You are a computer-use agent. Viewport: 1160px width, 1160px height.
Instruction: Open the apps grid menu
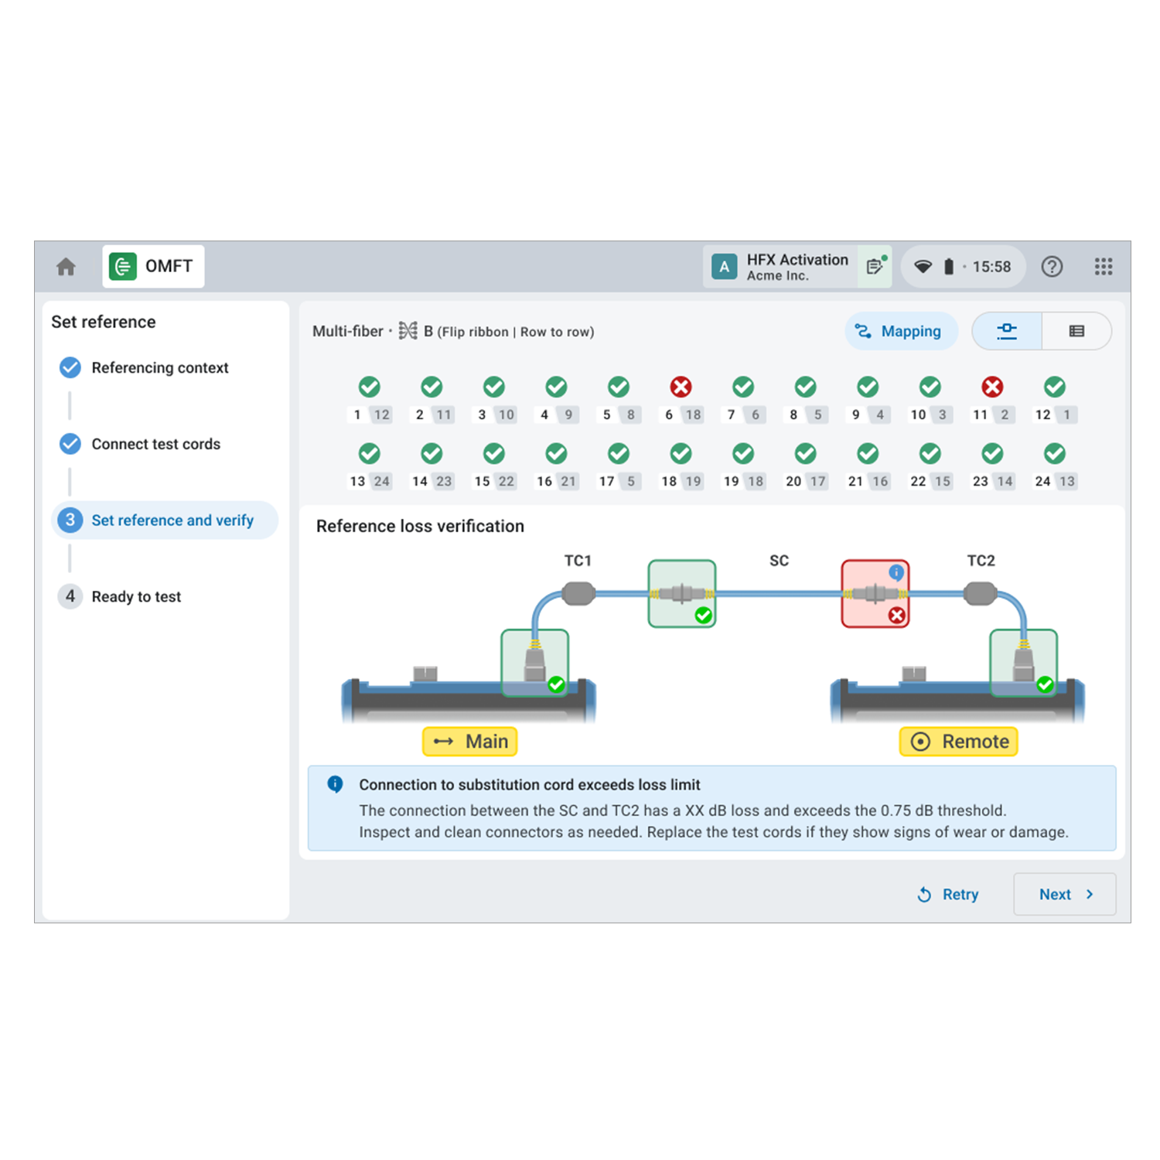(x=1103, y=267)
